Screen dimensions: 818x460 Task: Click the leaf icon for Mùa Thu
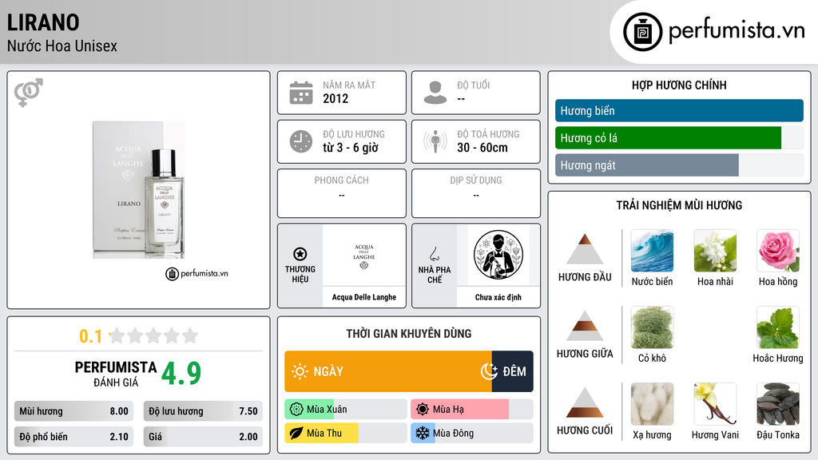click(296, 433)
